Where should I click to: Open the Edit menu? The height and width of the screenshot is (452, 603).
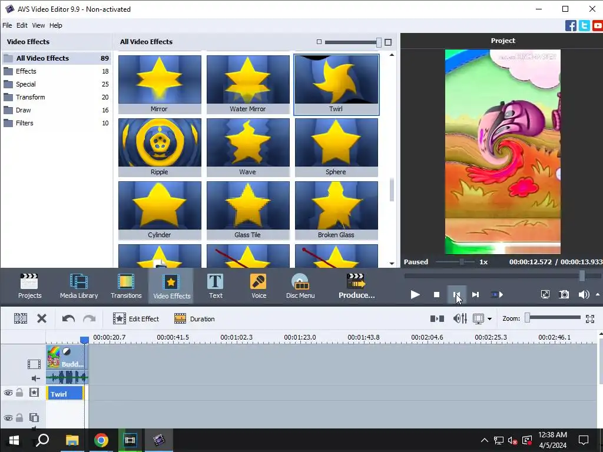[22, 25]
